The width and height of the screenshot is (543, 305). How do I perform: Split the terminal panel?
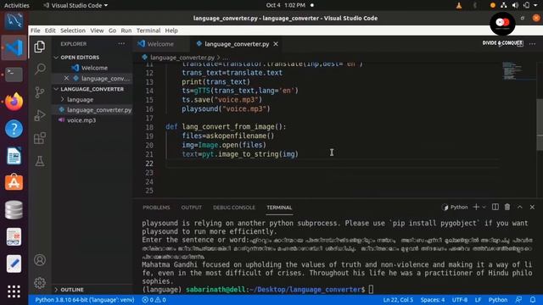click(x=495, y=207)
